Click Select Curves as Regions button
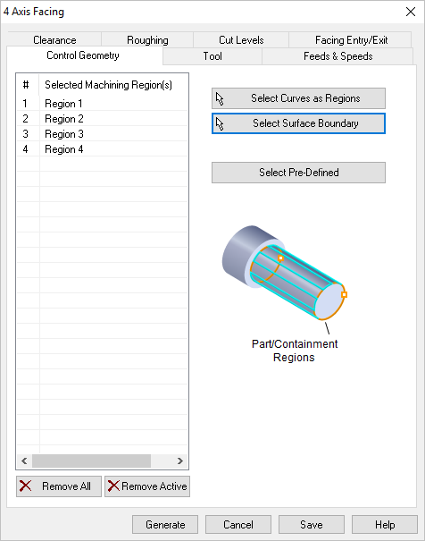The width and height of the screenshot is (425, 541). click(298, 98)
